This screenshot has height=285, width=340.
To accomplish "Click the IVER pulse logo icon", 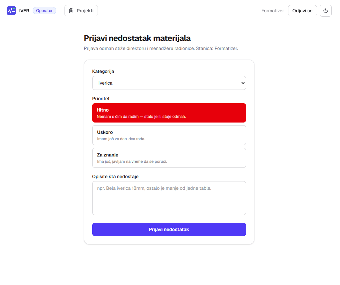I will [x=11, y=11].
